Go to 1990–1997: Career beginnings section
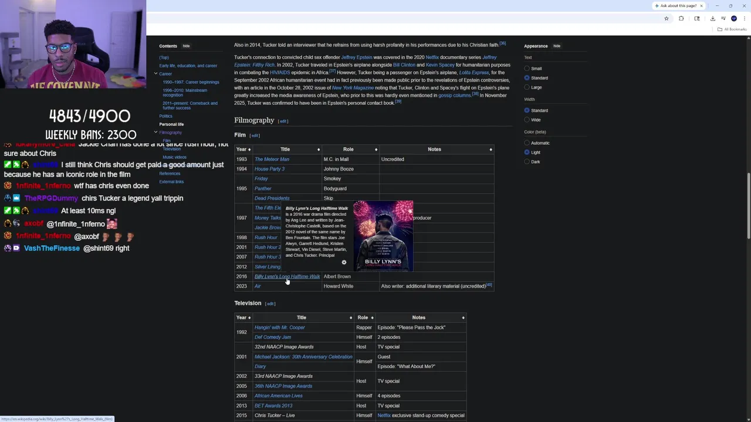 coord(191,82)
